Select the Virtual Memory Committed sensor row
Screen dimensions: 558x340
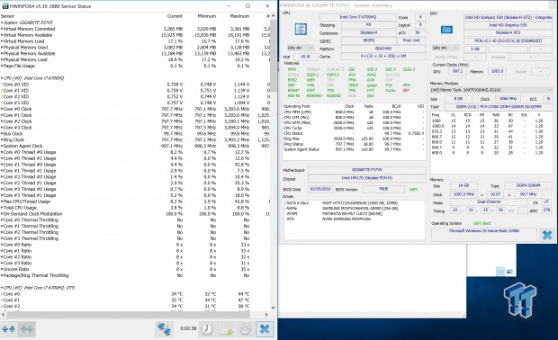[x=135, y=29]
